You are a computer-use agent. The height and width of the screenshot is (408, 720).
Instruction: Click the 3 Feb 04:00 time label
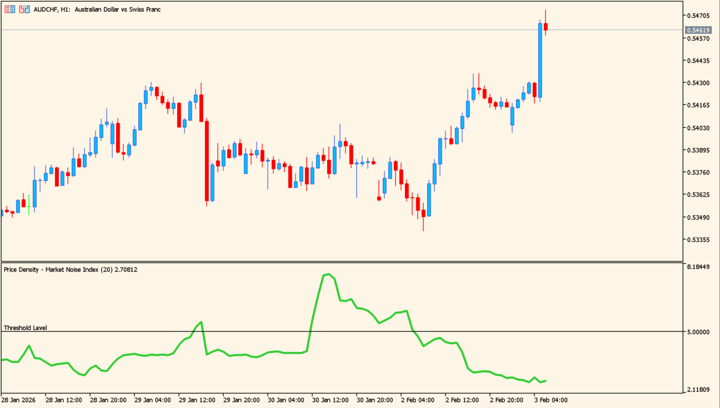551,400
